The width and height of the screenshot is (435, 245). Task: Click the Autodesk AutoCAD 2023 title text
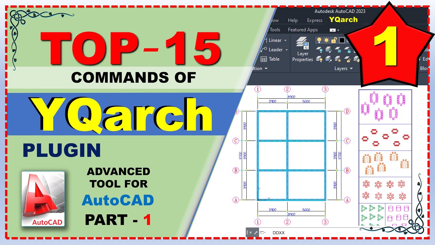340,11
